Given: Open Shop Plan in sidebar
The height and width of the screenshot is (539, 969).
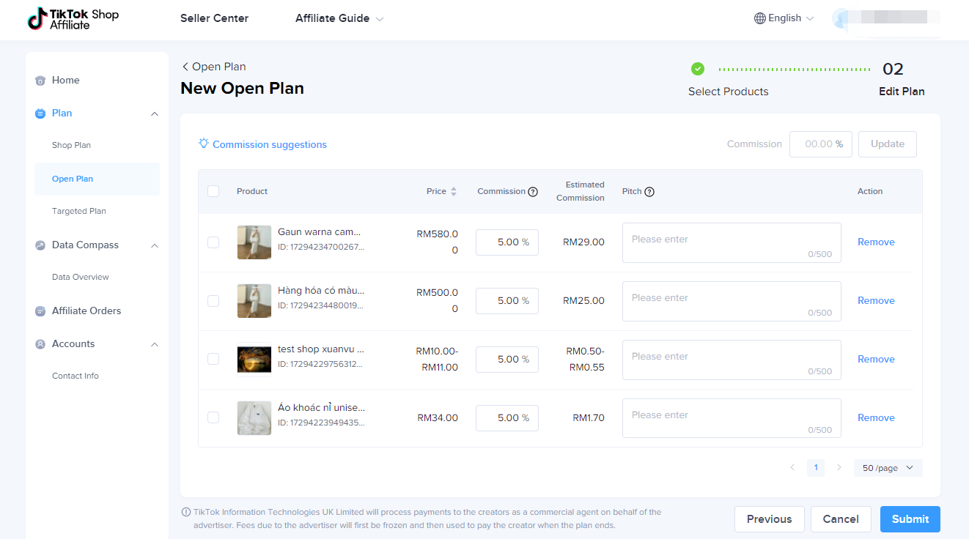Looking at the screenshot, I should point(71,145).
